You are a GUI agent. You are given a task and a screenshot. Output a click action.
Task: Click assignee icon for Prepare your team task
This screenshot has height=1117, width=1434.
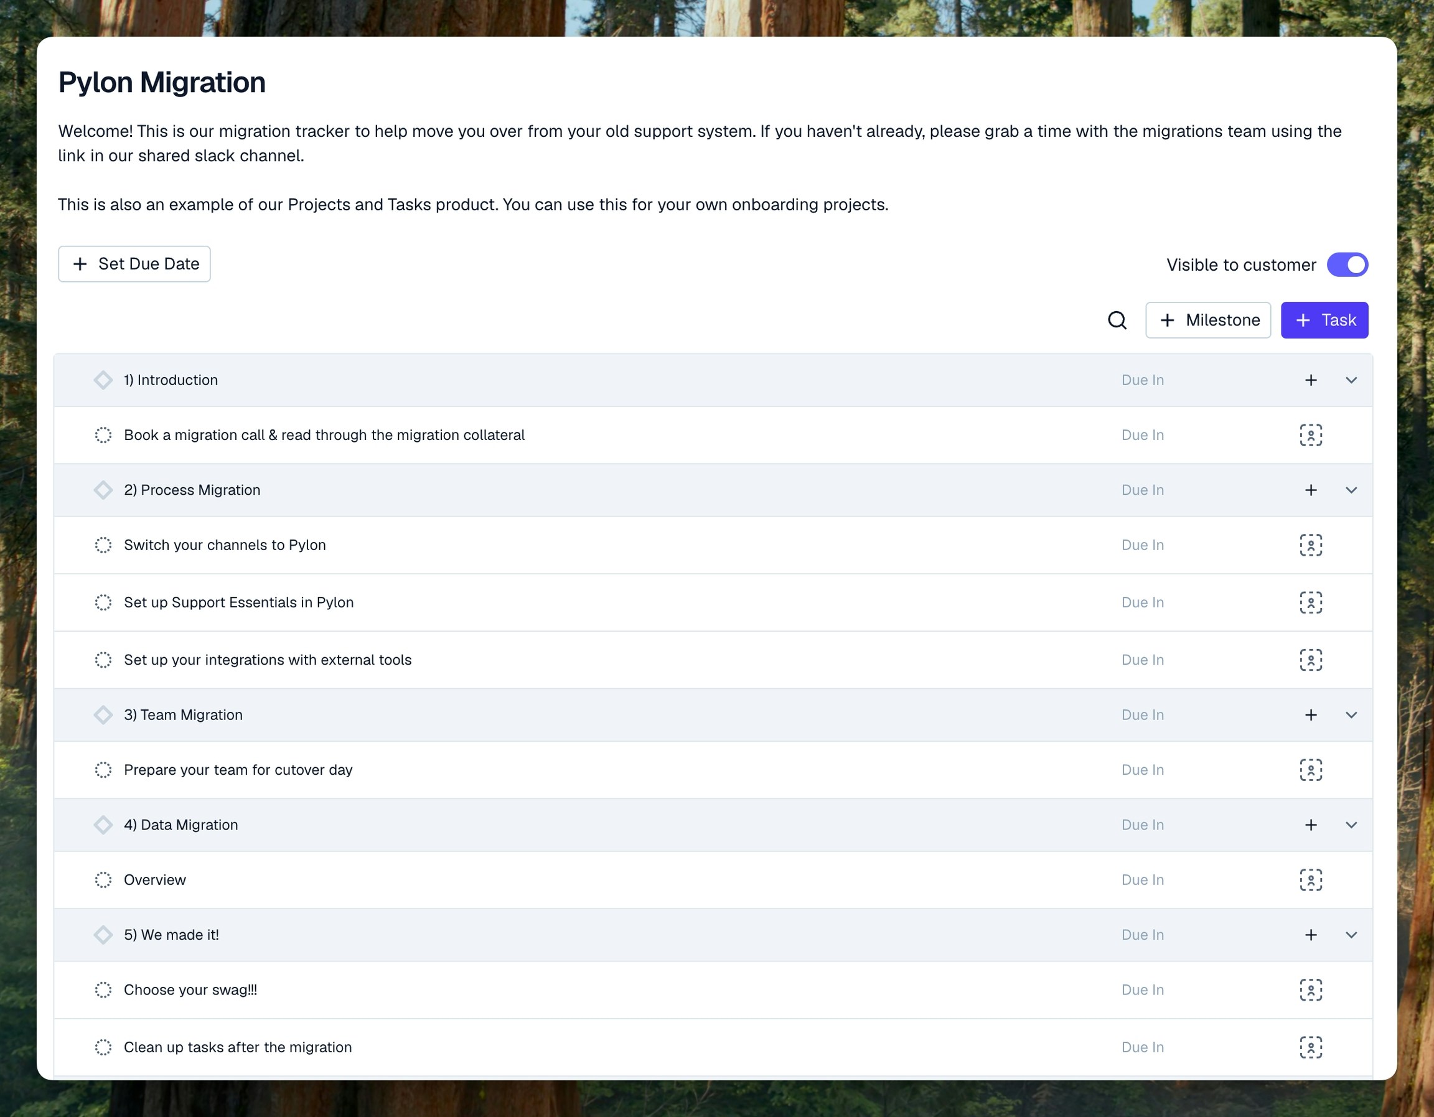1311,770
